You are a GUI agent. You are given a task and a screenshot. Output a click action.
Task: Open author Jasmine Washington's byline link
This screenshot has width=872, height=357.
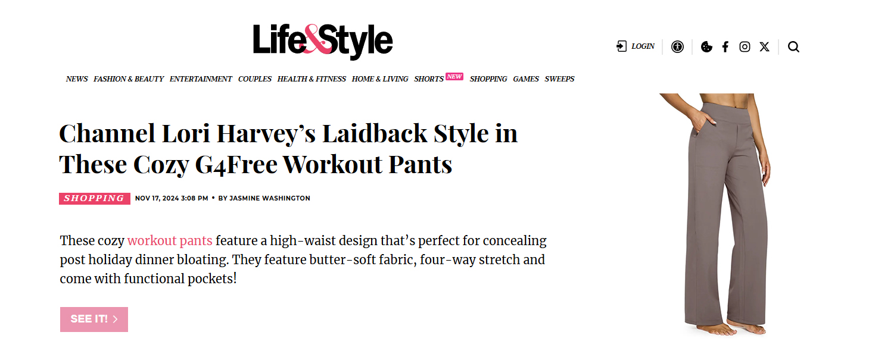click(270, 198)
